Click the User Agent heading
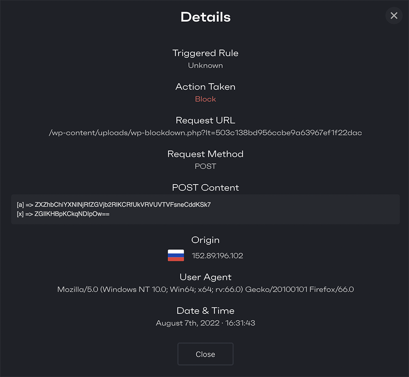This screenshot has height=377, width=409. [205, 277]
